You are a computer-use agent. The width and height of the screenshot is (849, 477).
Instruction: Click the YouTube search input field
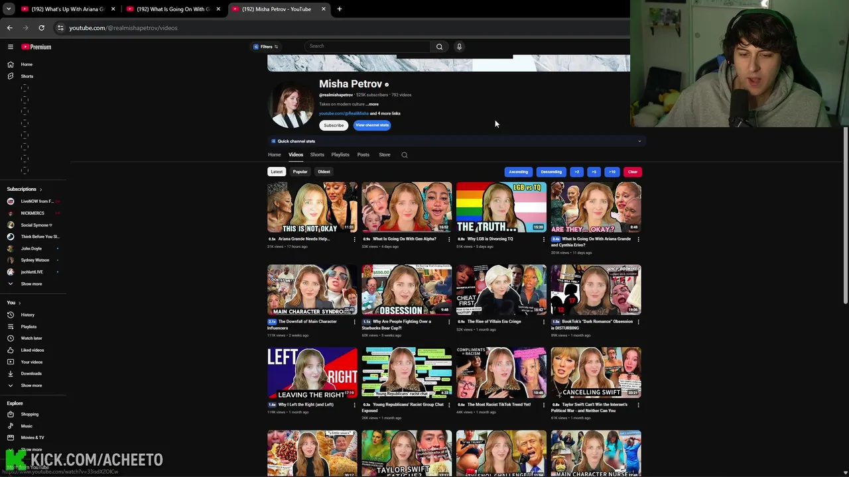tap(368, 46)
